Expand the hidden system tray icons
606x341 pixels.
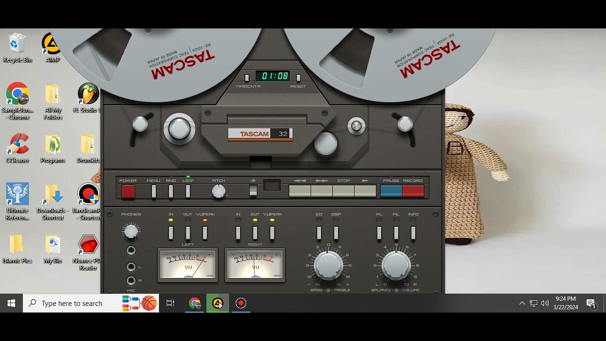coord(522,303)
